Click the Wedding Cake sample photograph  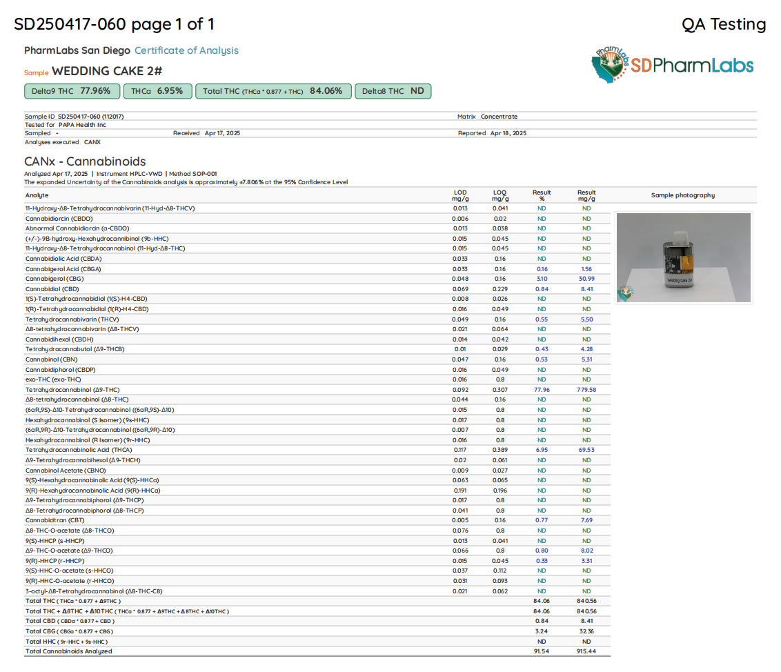coord(683,257)
